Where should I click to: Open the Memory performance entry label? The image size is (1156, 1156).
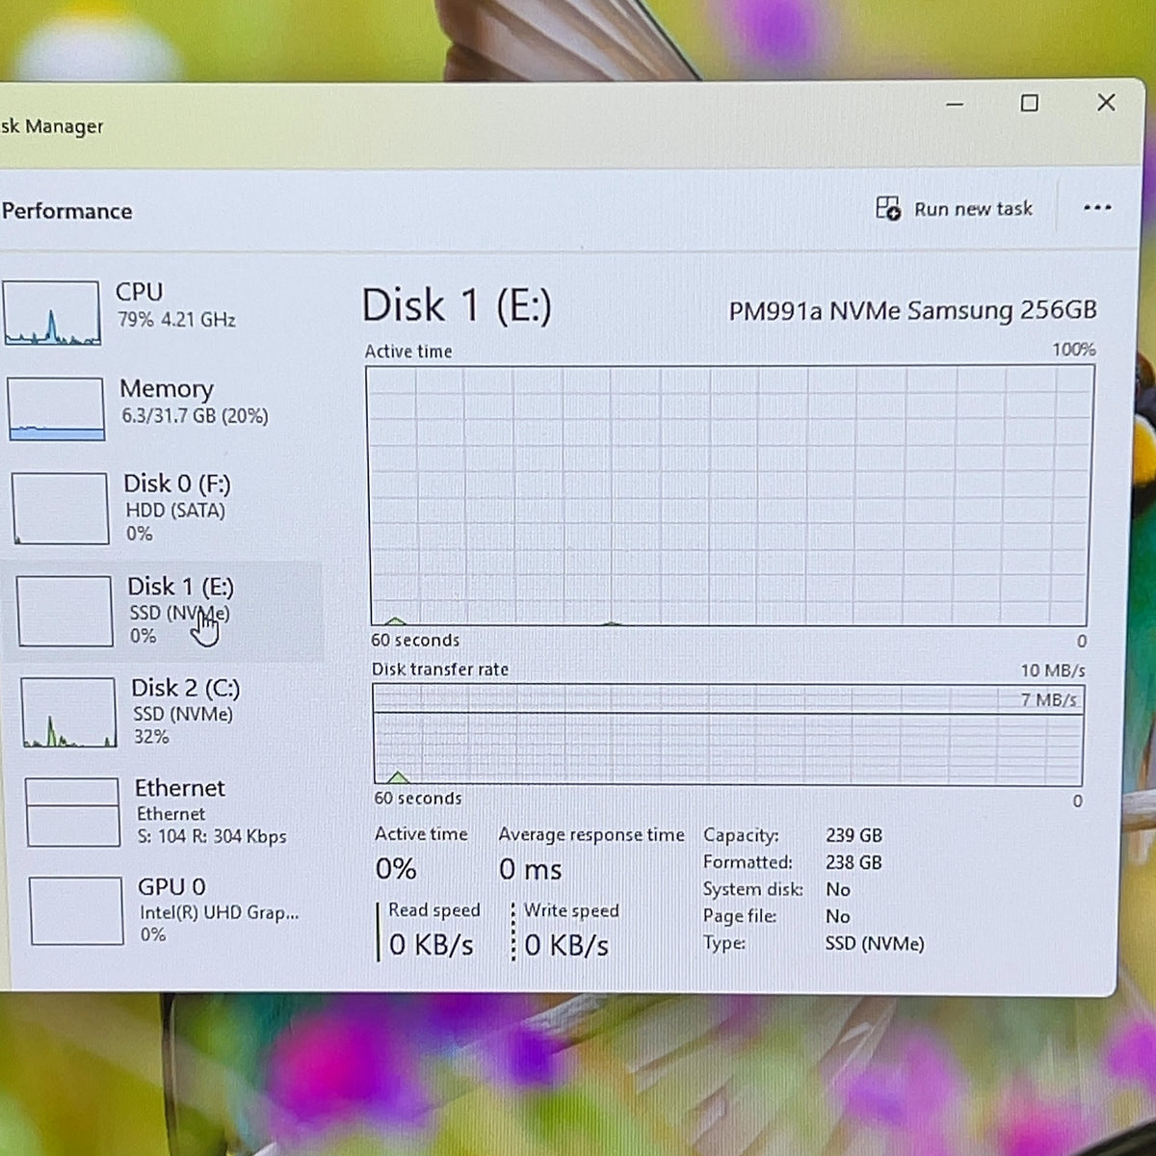pyautogui.click(x=167, y=389)
